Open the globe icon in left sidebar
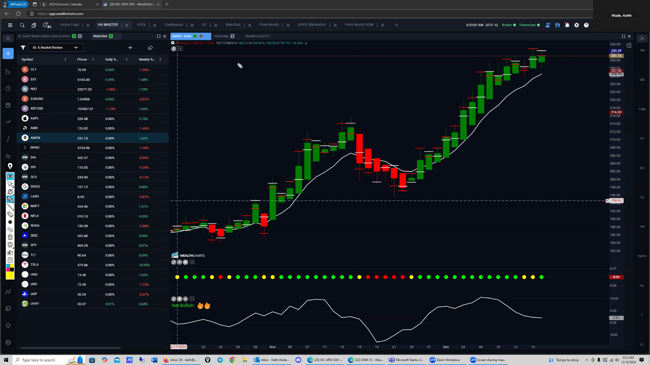This screenshot has width=650, height=365. coord(8,342)
